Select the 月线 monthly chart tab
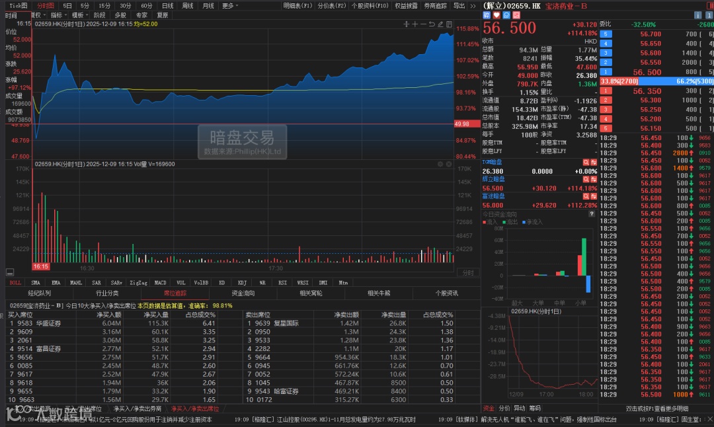 [208, 5]
